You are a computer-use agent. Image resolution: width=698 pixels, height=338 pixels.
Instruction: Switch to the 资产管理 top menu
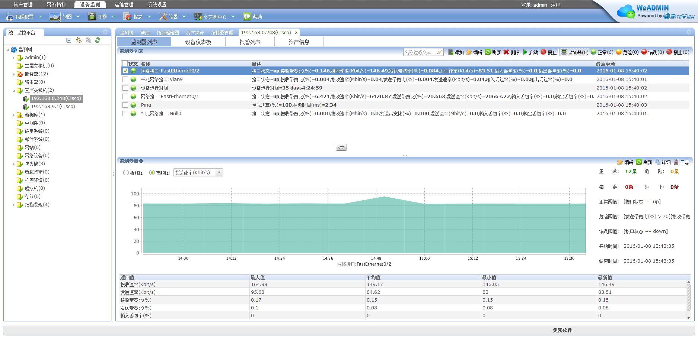[x=23, y=4]
